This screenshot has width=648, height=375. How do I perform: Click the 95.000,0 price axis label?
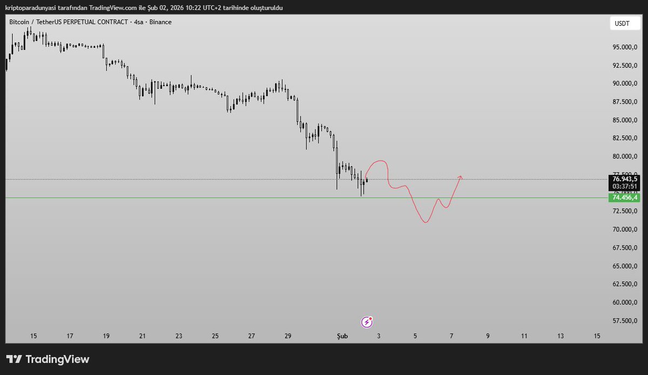[625, 47]
